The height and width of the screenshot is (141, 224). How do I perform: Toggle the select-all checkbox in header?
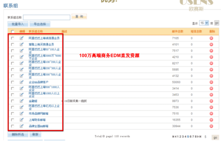[13, 31]
